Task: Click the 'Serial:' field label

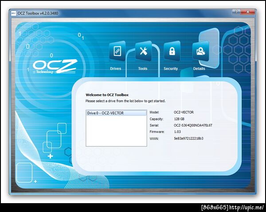Action: click(x=154, y=125)
